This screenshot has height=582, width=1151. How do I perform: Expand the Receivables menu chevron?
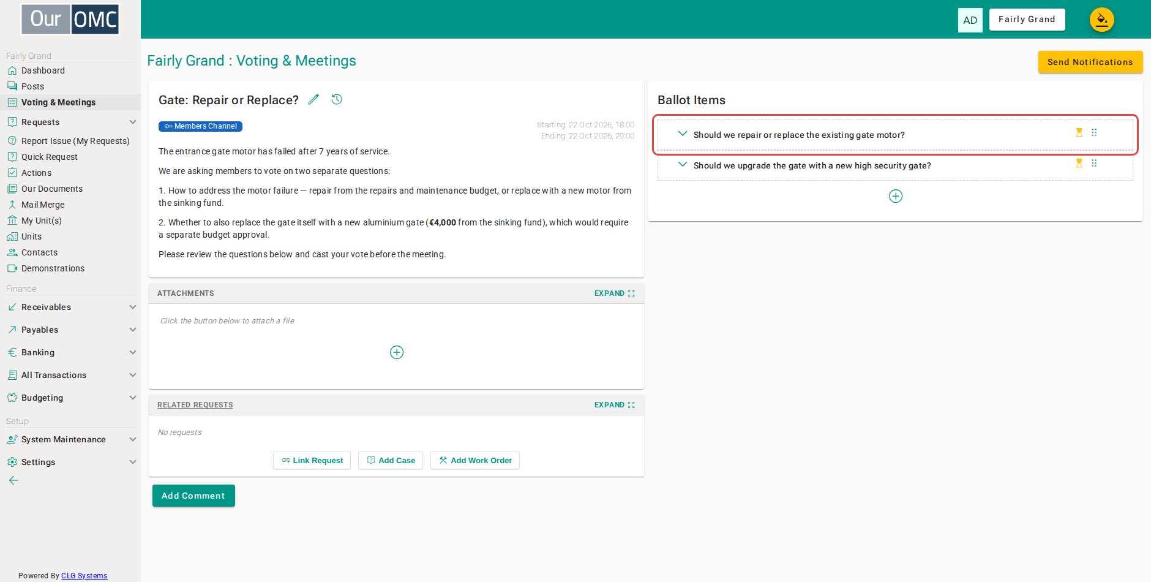coord(133,307)
